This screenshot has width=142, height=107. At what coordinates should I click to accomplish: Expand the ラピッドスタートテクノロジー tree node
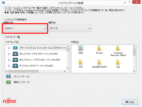[9, 54]
